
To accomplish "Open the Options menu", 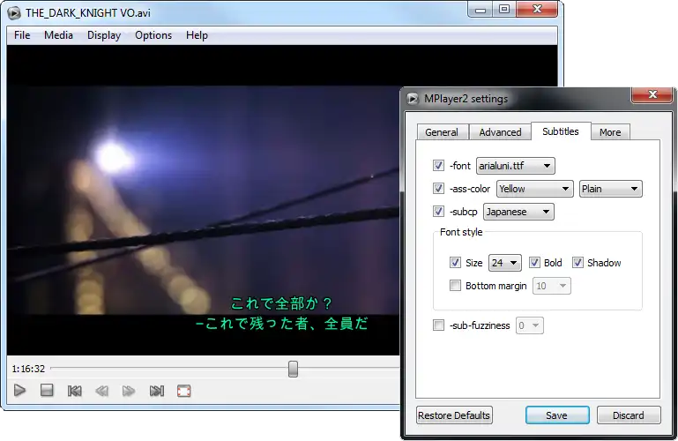I will point(153,35).
